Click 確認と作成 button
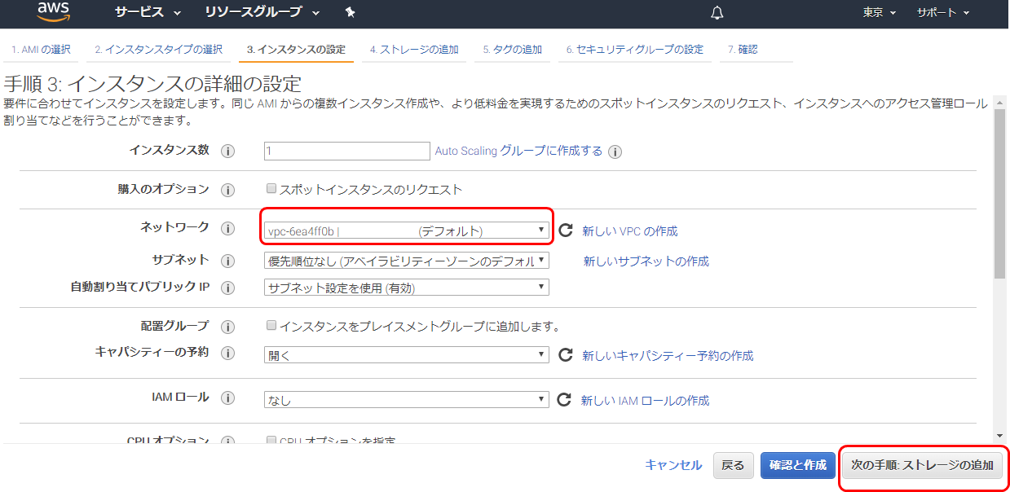Viewport: 1010px width, 492px height. [797, 465]
